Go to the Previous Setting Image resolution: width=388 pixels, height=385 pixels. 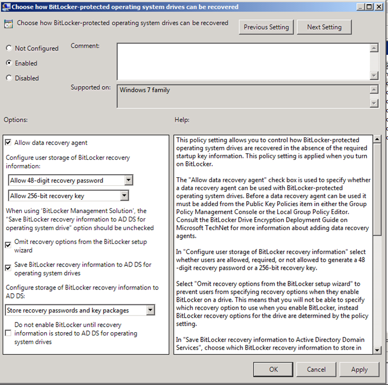click(x=266, y=27)
